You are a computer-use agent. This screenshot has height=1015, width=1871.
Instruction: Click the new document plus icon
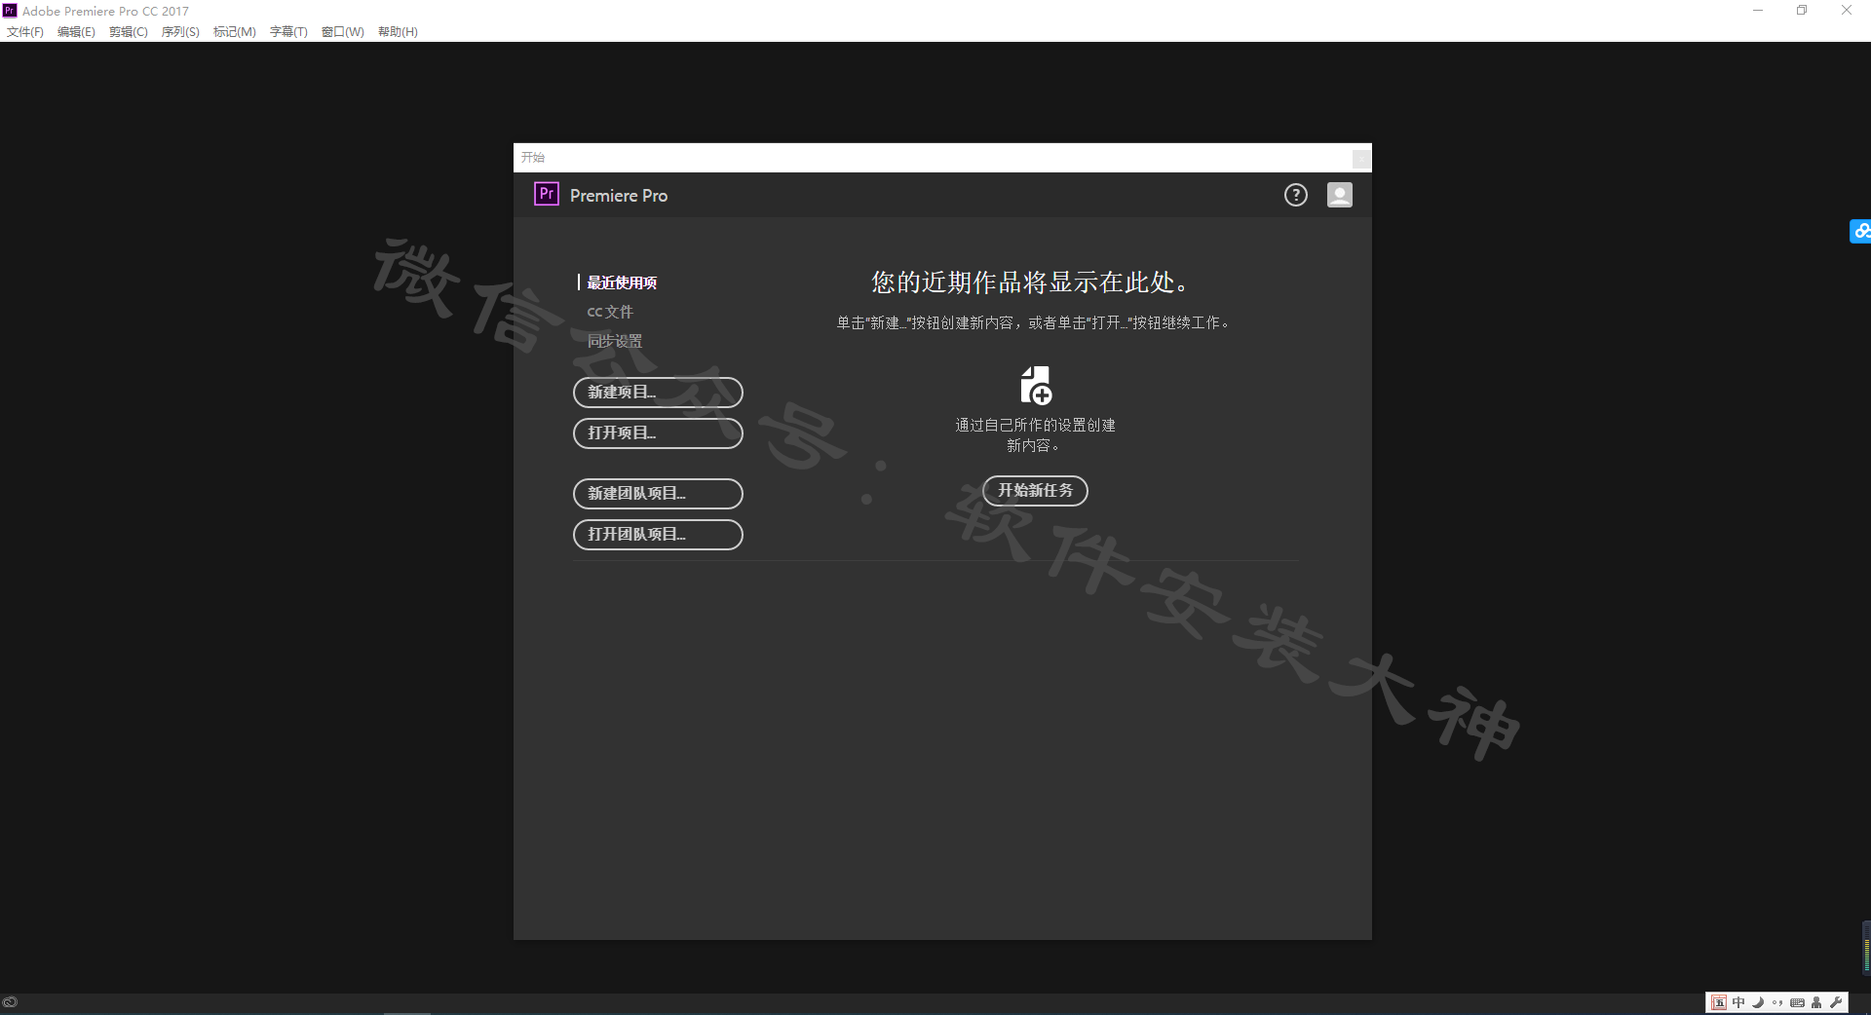[x=1035, y=385]
